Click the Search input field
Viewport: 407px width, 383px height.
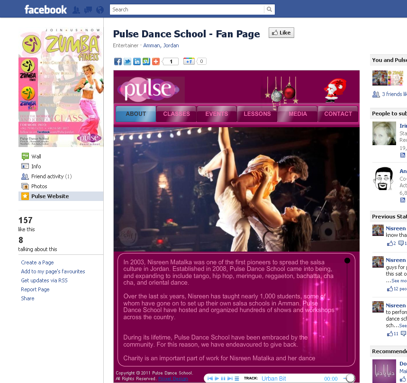[x=187, y=9]
